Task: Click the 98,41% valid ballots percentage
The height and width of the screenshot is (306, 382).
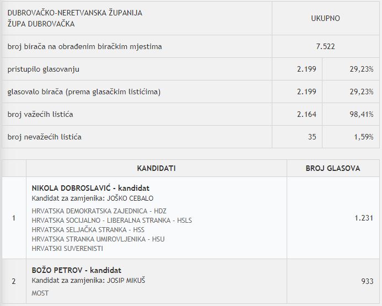Action: (362, 114)
